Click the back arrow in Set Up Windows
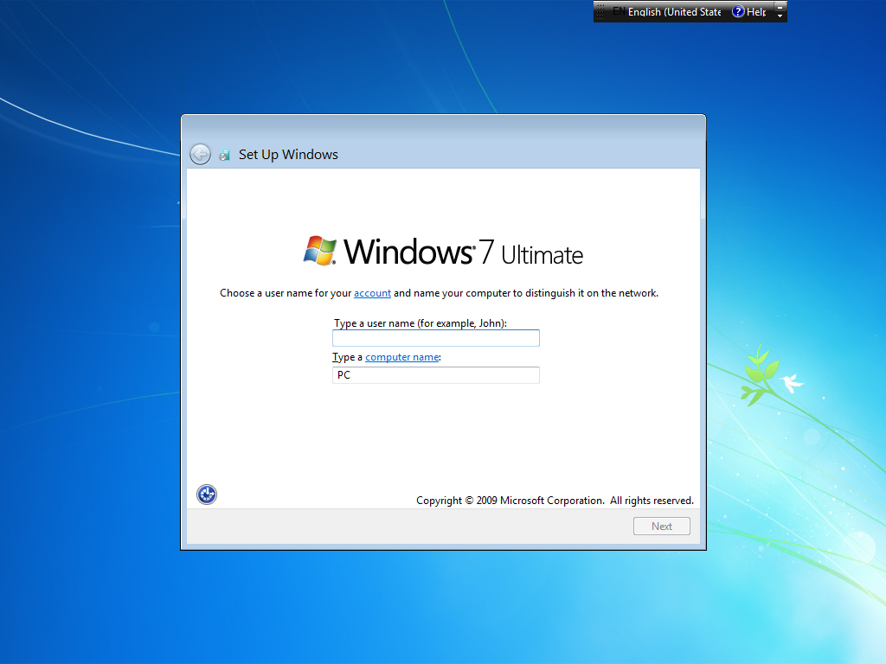Image resolution: width=886 pixels, height=664 pixels. click(x=200, y=154)
